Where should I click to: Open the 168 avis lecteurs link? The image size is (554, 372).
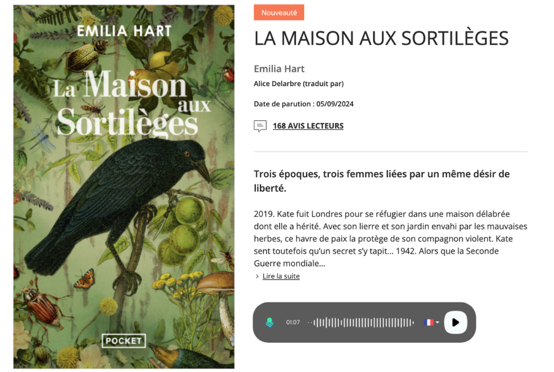[308, 126]
